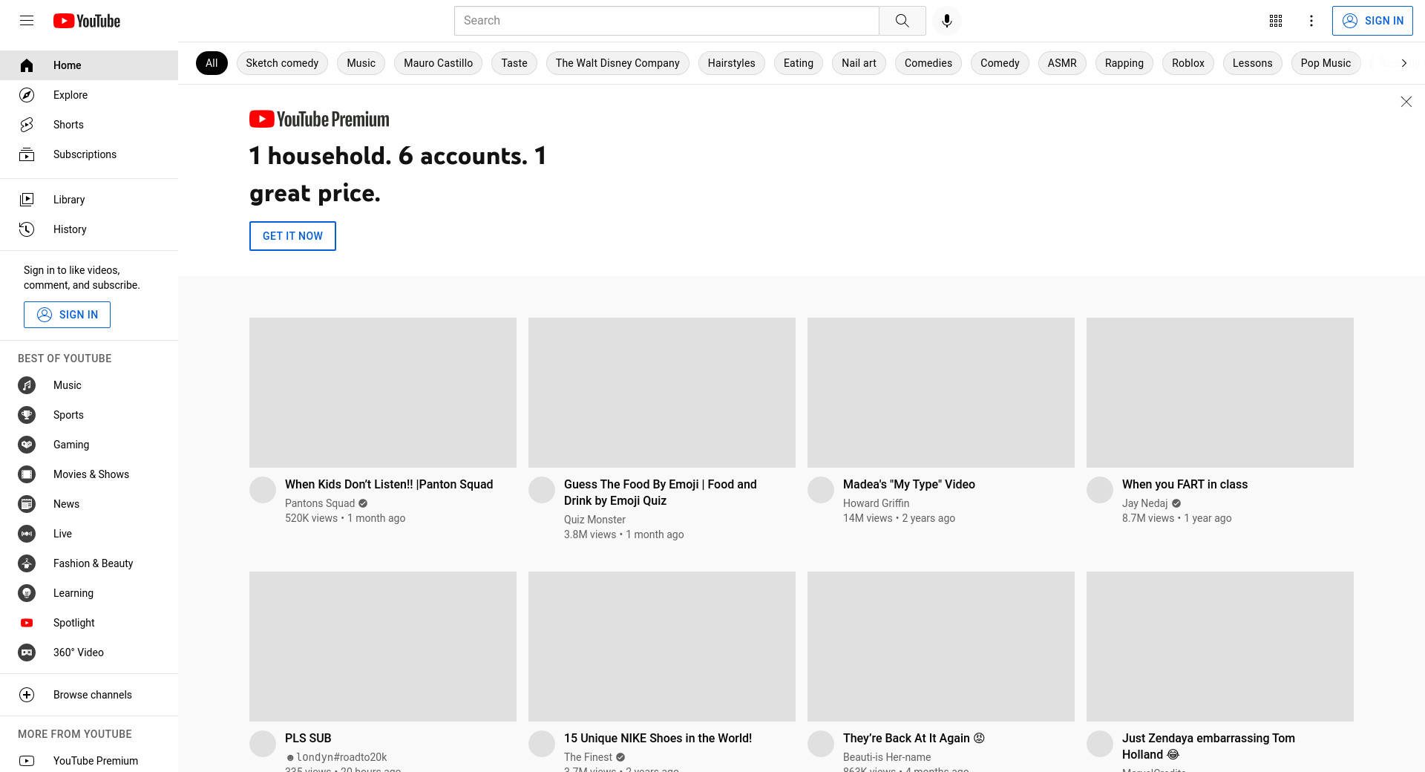
Task: Click the 360° Video headset icon
Action: (27, 652)
